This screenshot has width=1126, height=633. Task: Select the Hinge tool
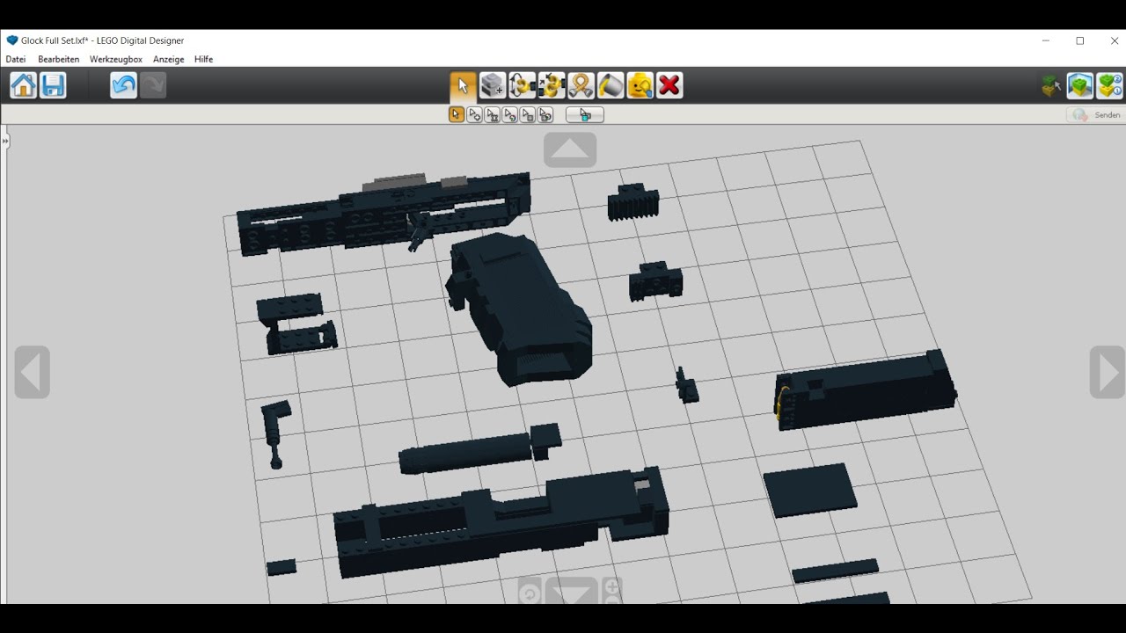pos(522,85)
